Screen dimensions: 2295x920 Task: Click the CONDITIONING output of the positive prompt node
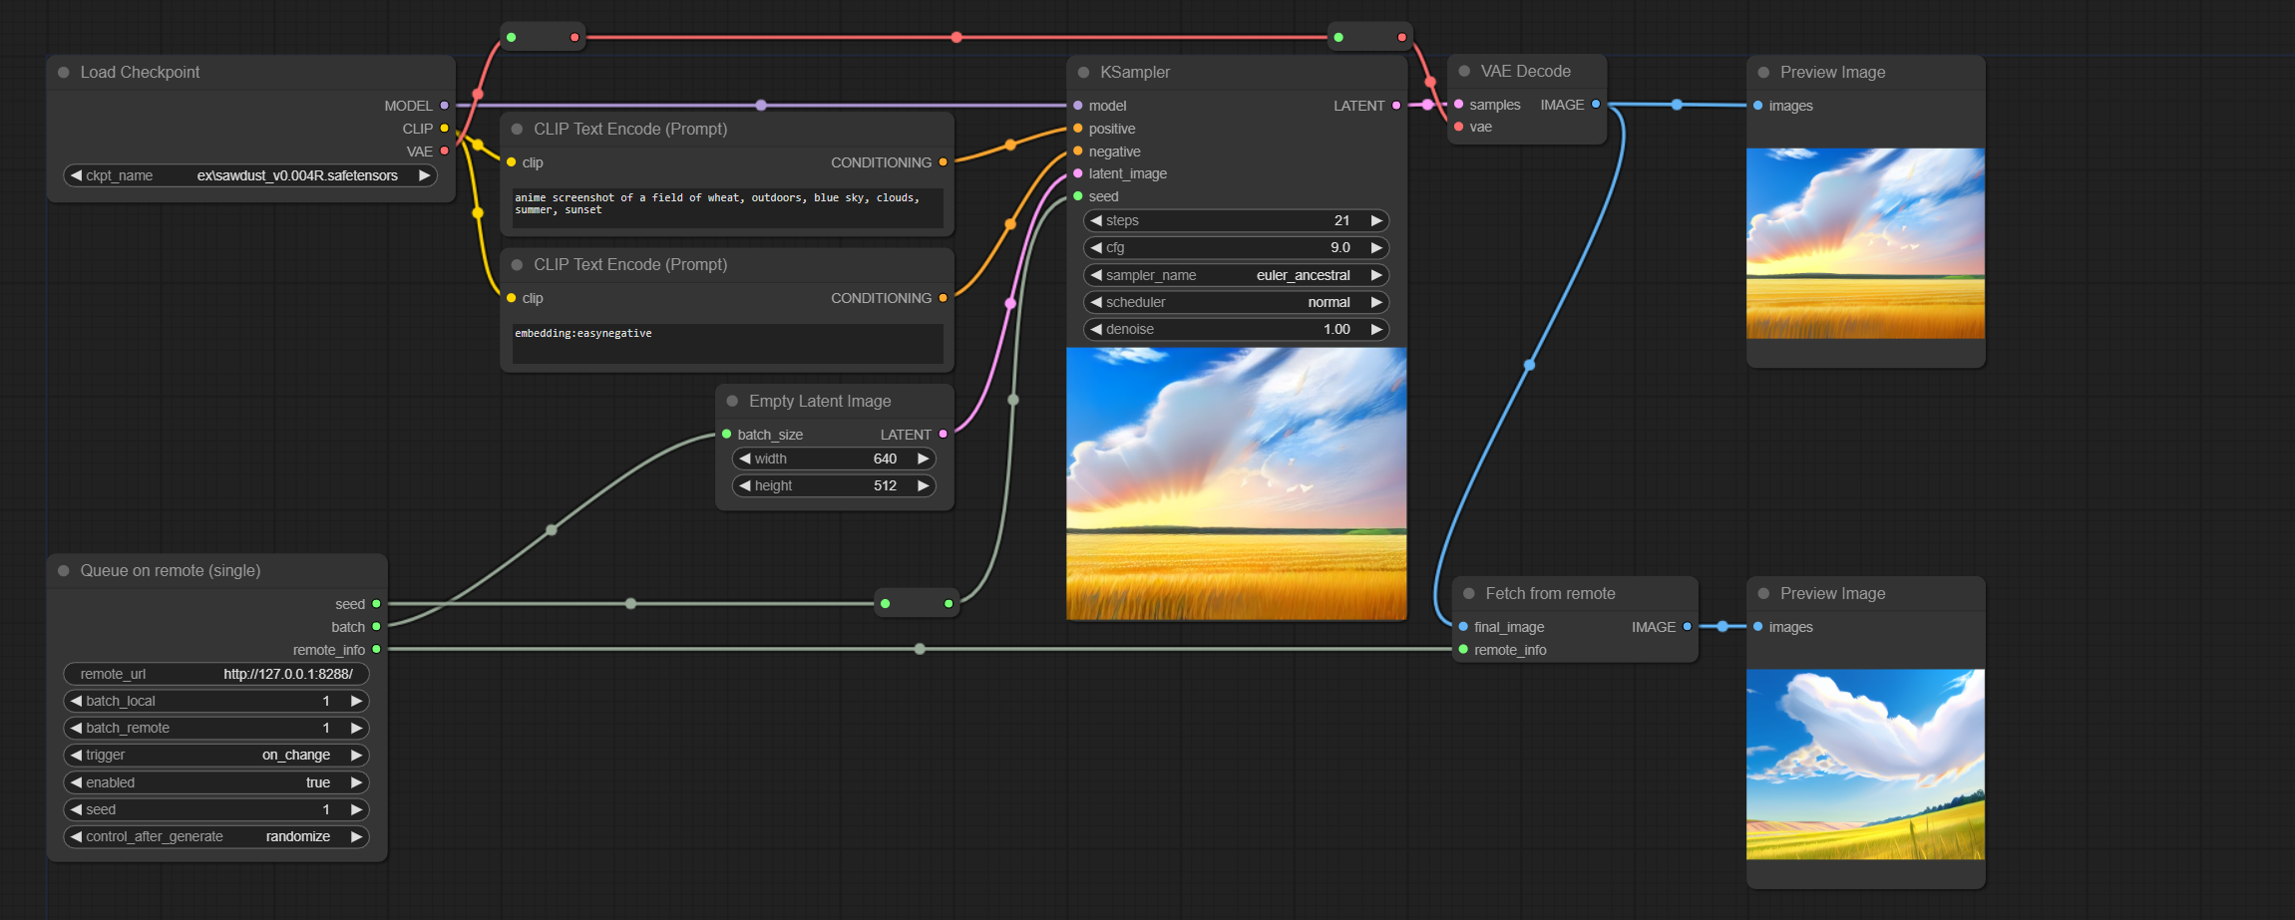pyautogui.click(x=944, y=161)
